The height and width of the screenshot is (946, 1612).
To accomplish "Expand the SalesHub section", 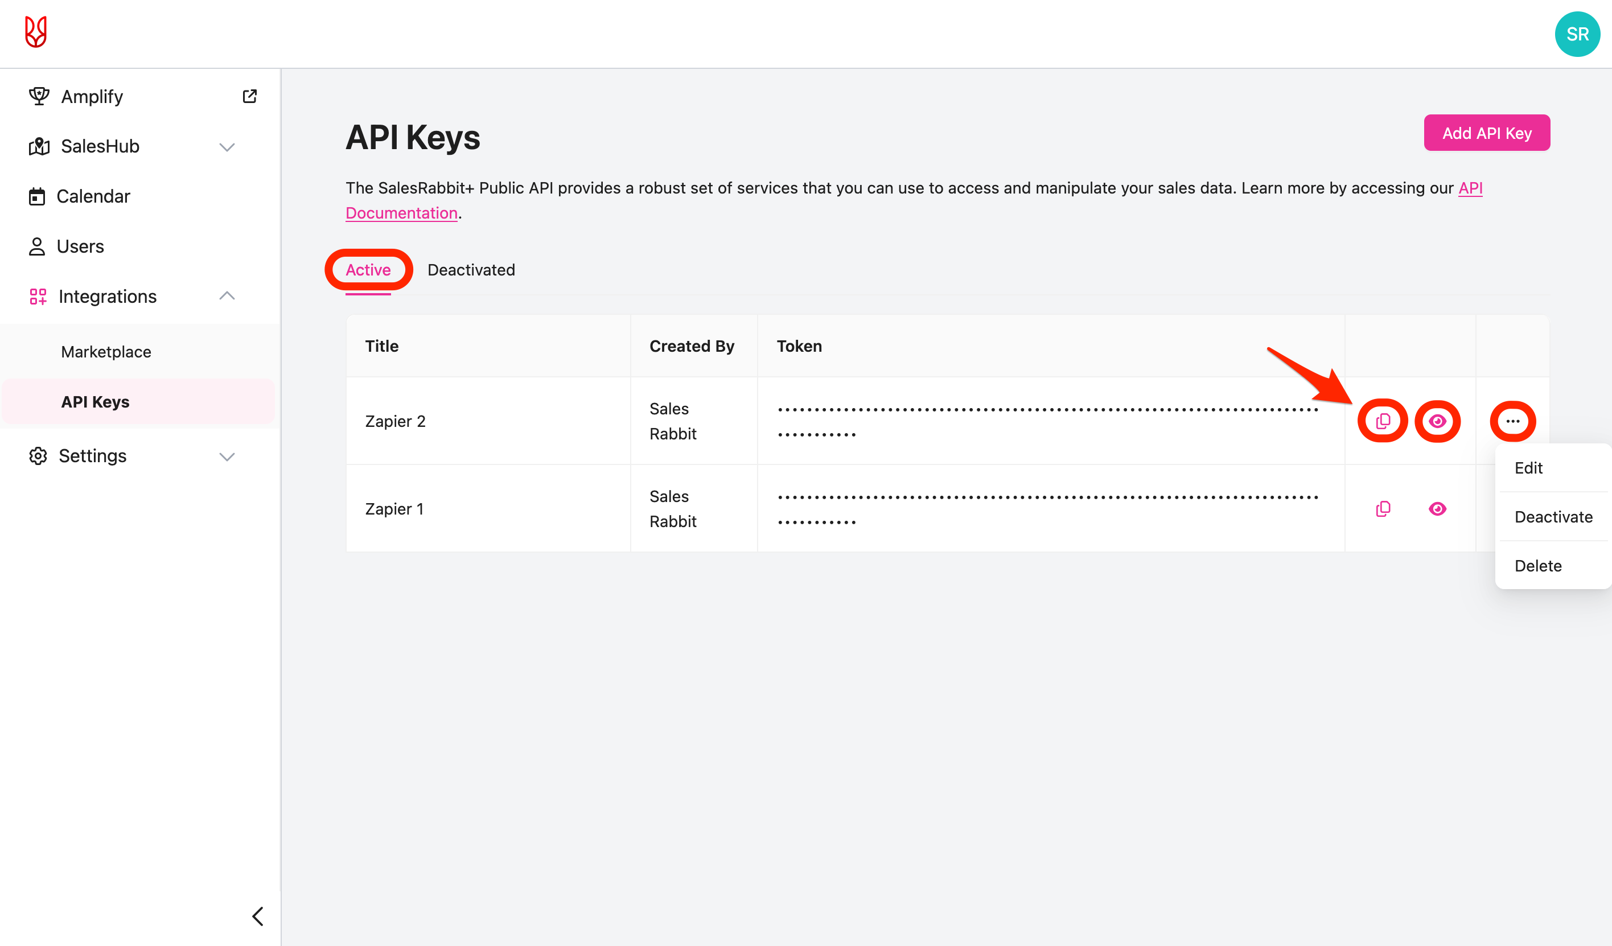I will pyautogui.click(x=227, y=146).
